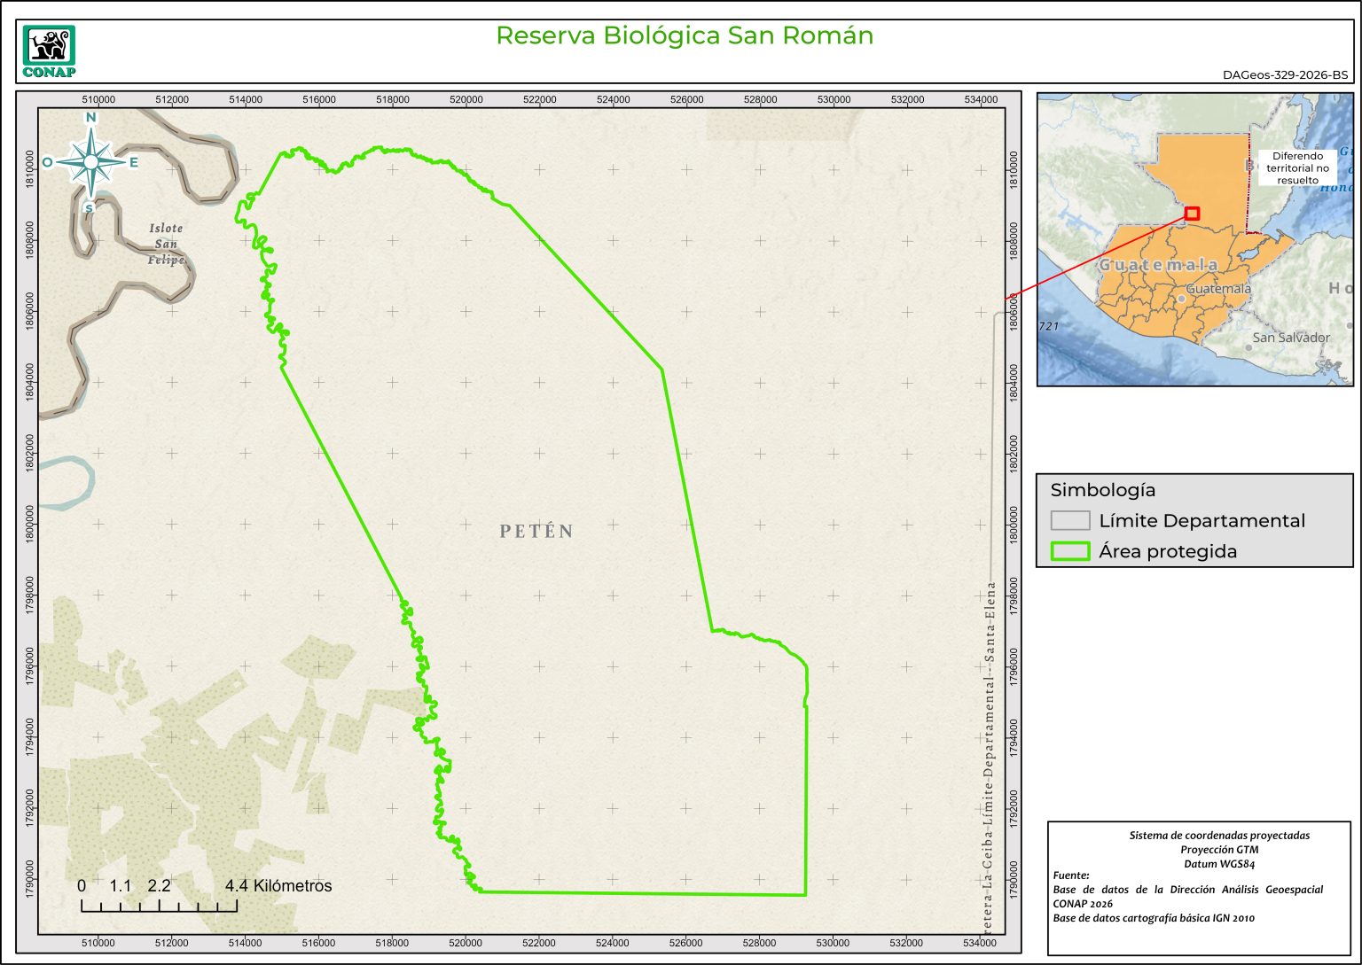
Task: Click the PETÉN department label
Action: (x=536, y=532)
